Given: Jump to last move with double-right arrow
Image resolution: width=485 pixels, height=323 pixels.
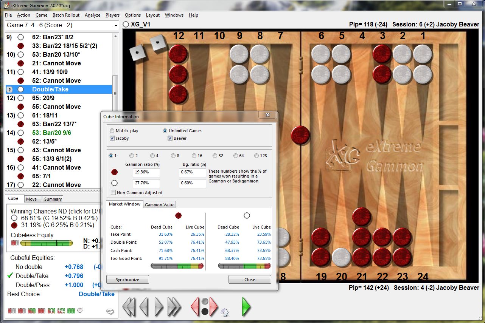Looking at the screenshot, I should 174,306.
